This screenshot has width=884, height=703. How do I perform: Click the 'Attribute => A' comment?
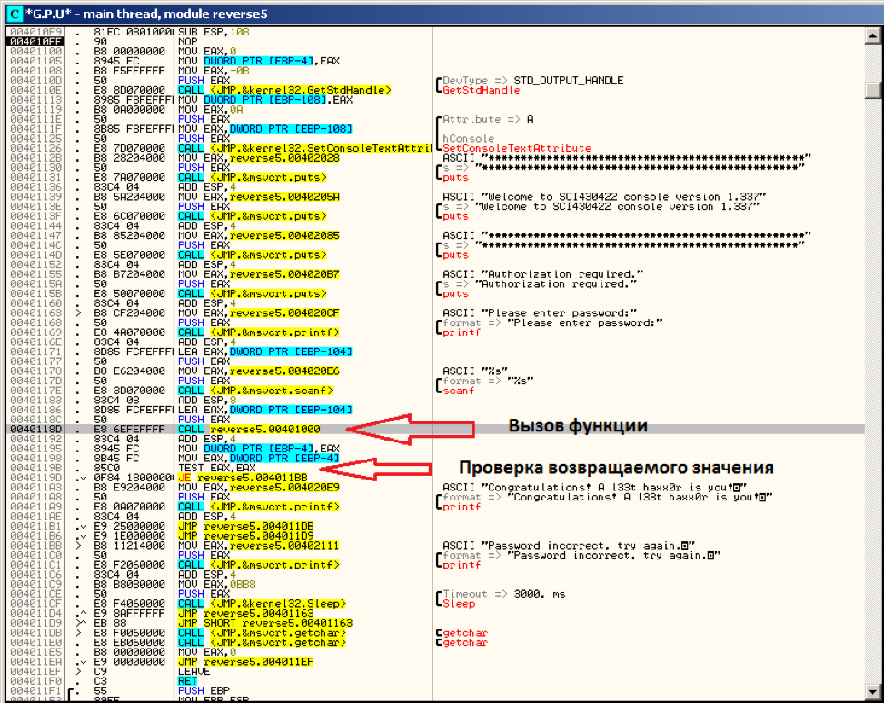click(x=488, y=120)
